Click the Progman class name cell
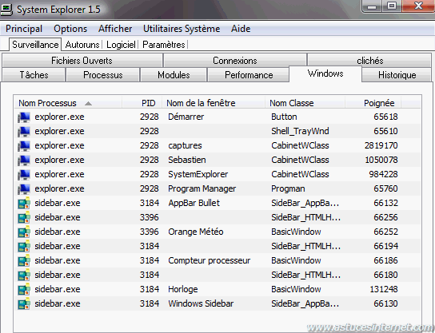 [x=288, y=189]
